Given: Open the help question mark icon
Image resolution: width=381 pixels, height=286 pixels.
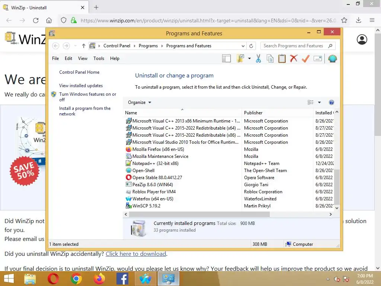Looking at the screenshot, I should (x=331, y=102).
